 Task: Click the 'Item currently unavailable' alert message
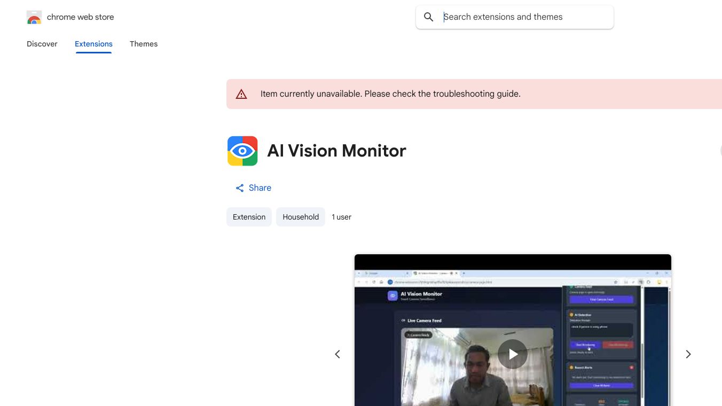(x=390, y=94)
